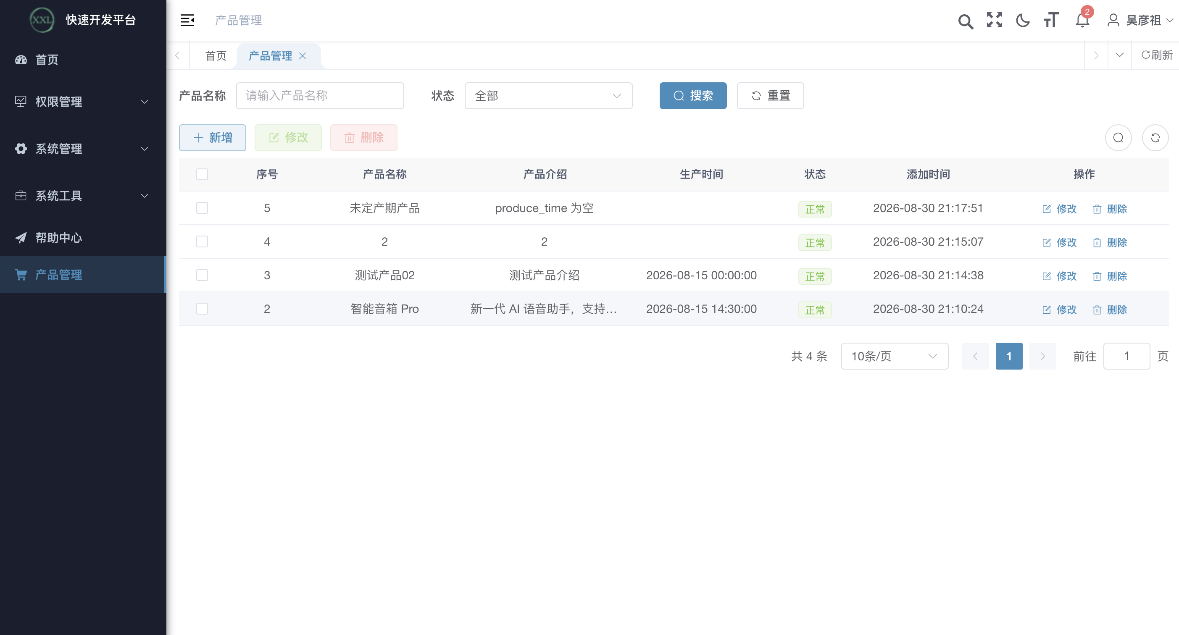
Task: Open the global search magnifier icon
Action: pyautogui.click(x=966, y=21)
